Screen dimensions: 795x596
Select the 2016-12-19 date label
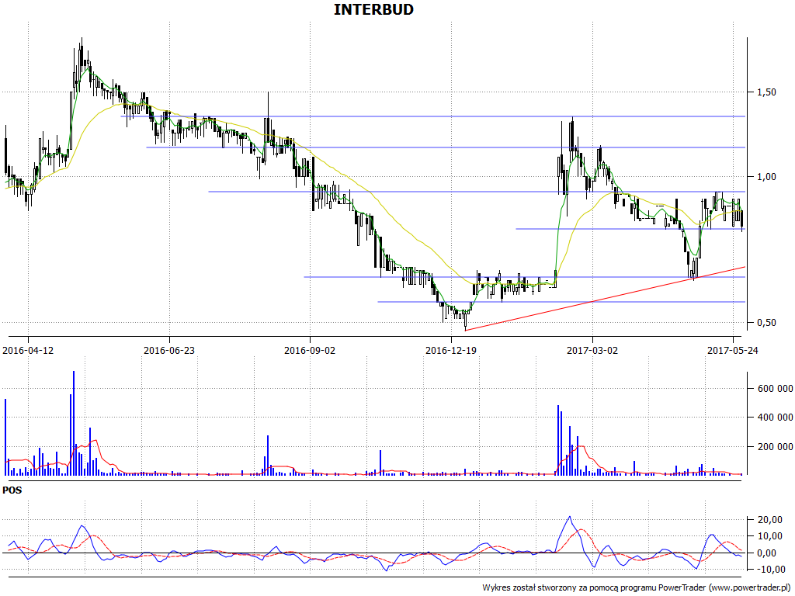(x=451, y=350)
